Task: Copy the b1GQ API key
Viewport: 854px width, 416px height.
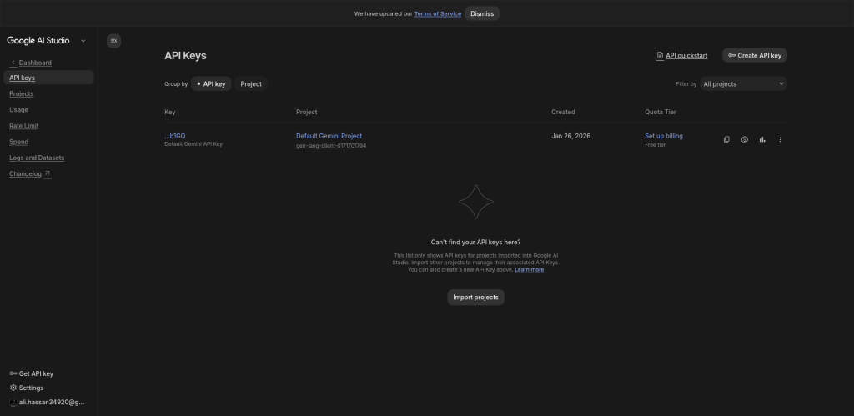Action: [x=726, y=139]
